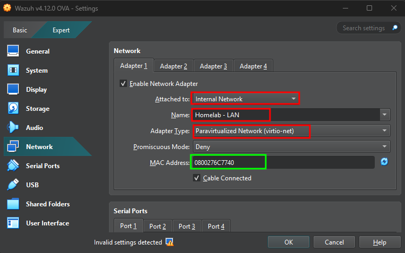
Task: Select the Port 2 serial tab
Action: (x=157, y=226)
